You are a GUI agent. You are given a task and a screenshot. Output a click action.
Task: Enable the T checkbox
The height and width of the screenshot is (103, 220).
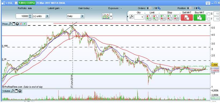209,19
